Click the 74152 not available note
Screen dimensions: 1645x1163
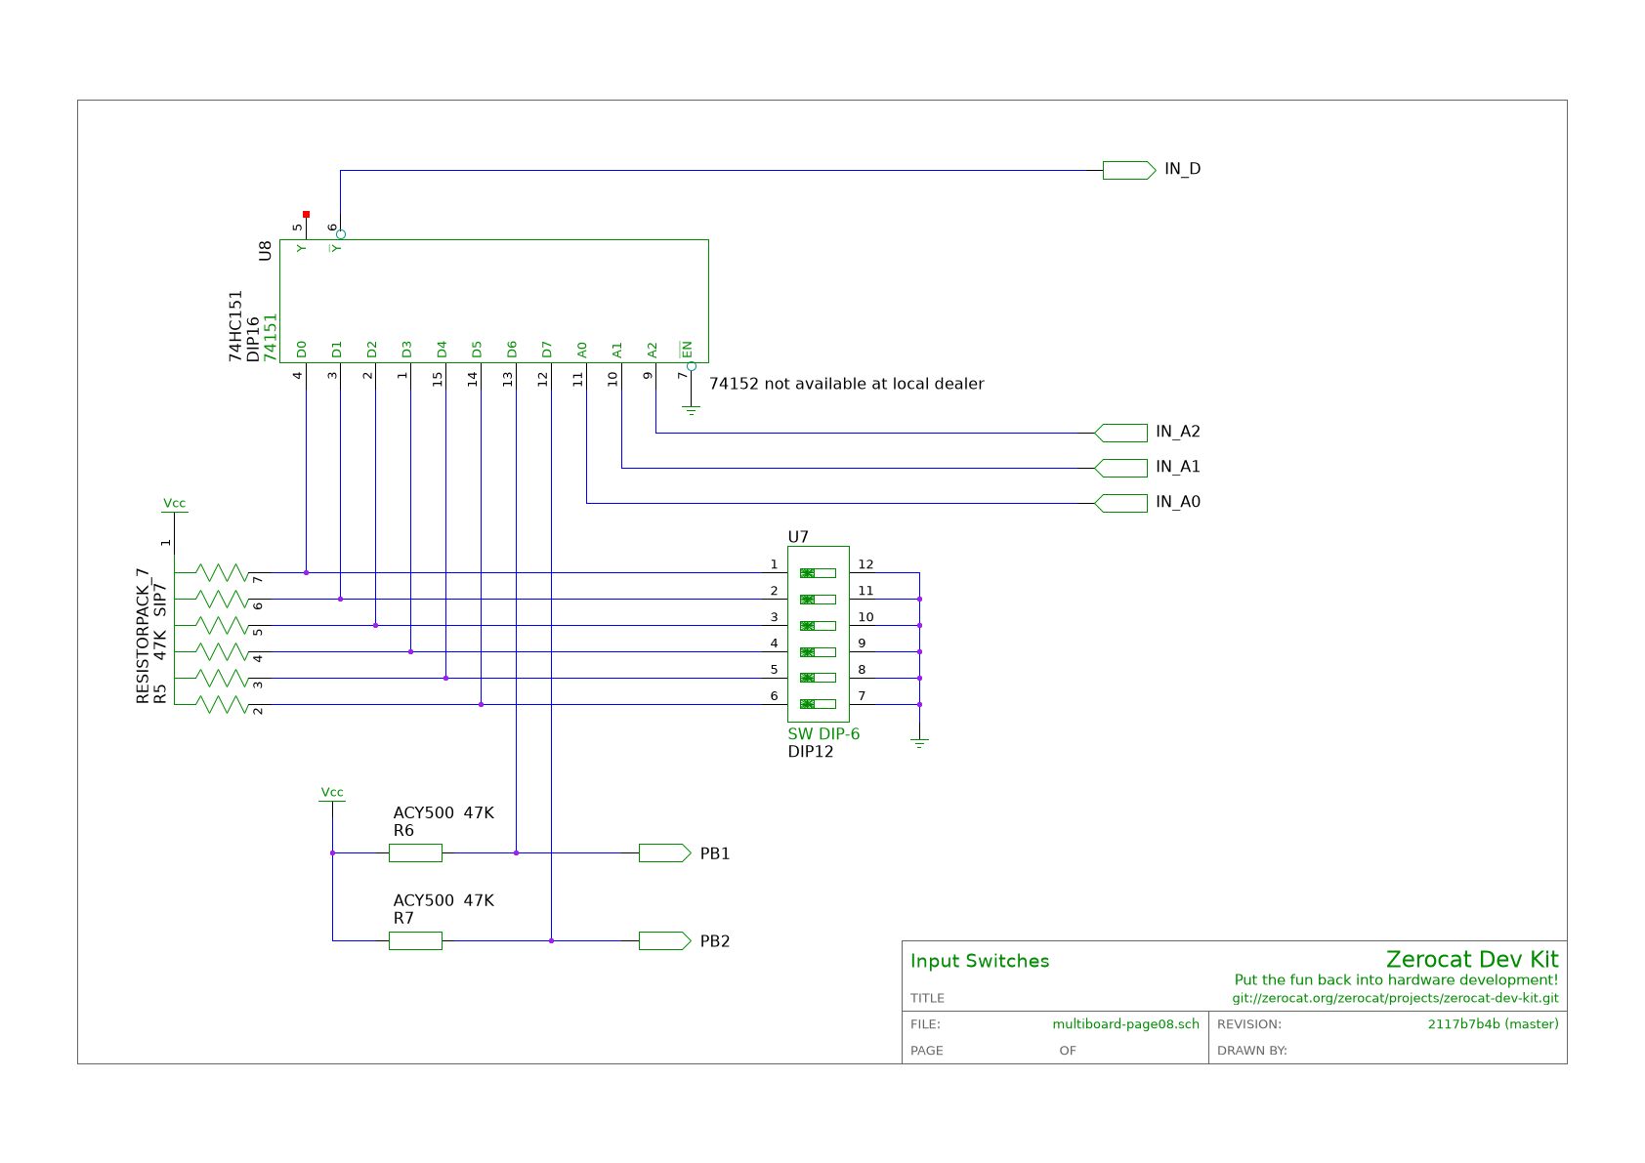click(x=846, y=384)
